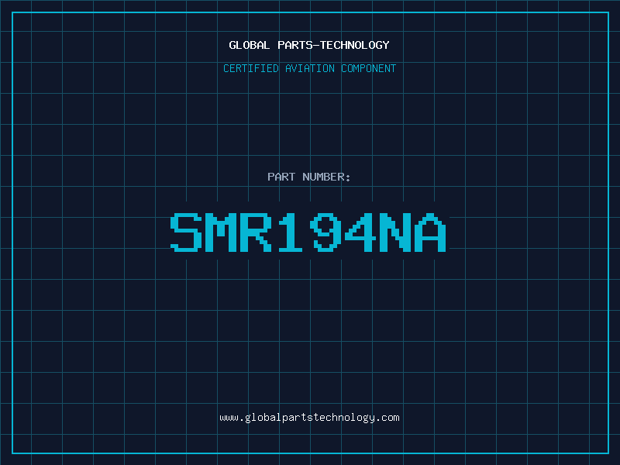Select the CERTIFIED AVIATION COMPONENT subtitle
620x465 pixels.
click(309, 68)
